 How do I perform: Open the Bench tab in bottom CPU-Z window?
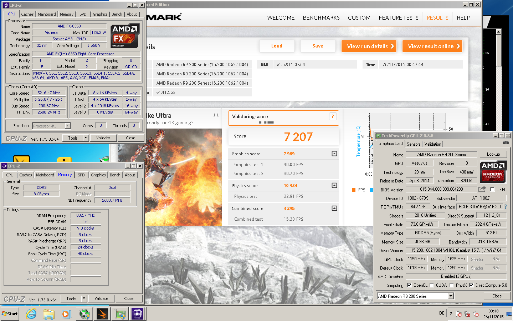(115, 175)
